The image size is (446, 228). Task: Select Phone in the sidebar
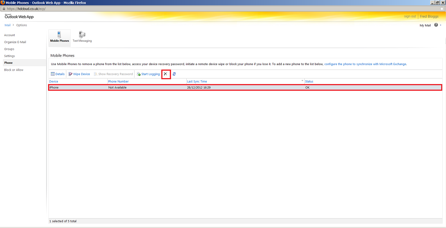tap(25, 63)
